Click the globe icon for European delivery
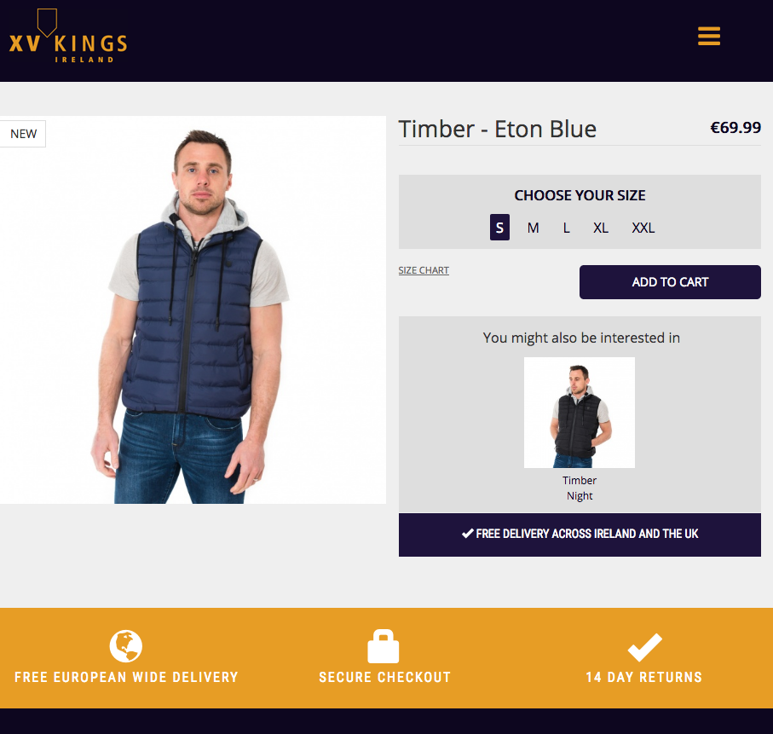This screenshot has width=773, height=734. (126, 645)
